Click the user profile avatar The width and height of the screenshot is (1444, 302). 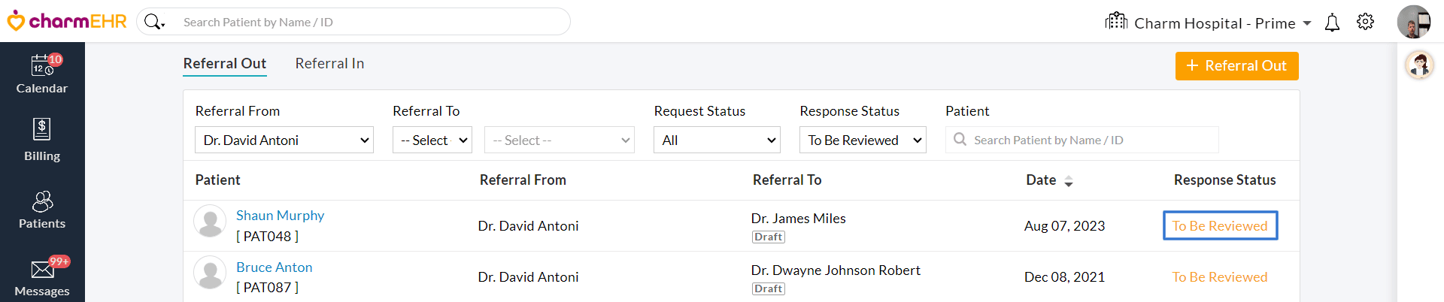point(1413,22)
